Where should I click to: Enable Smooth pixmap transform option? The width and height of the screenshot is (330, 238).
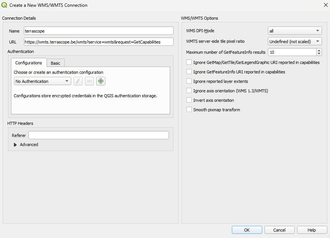coord(189,109)
